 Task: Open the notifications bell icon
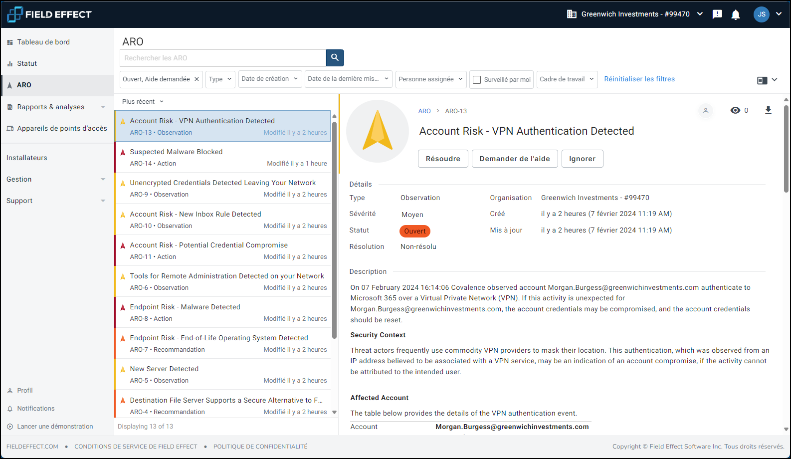pos(736,14)
